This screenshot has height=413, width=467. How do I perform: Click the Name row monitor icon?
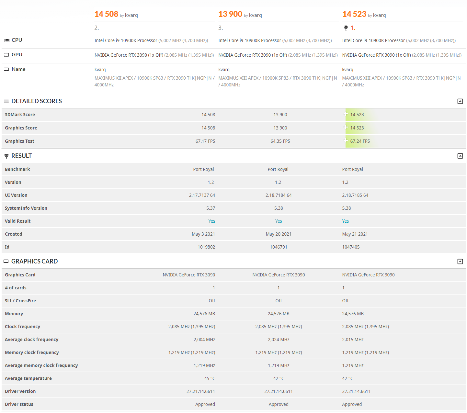pyautogui.click(x=6, y=69)
